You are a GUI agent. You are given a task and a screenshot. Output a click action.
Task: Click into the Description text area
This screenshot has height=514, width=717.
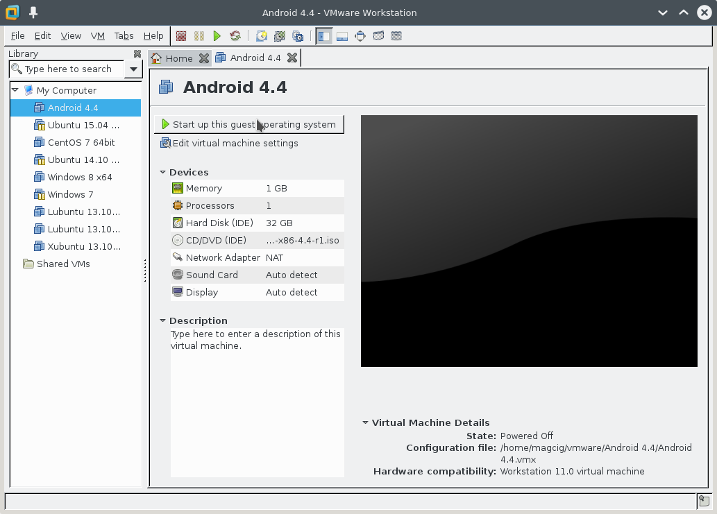click(258, 402)
